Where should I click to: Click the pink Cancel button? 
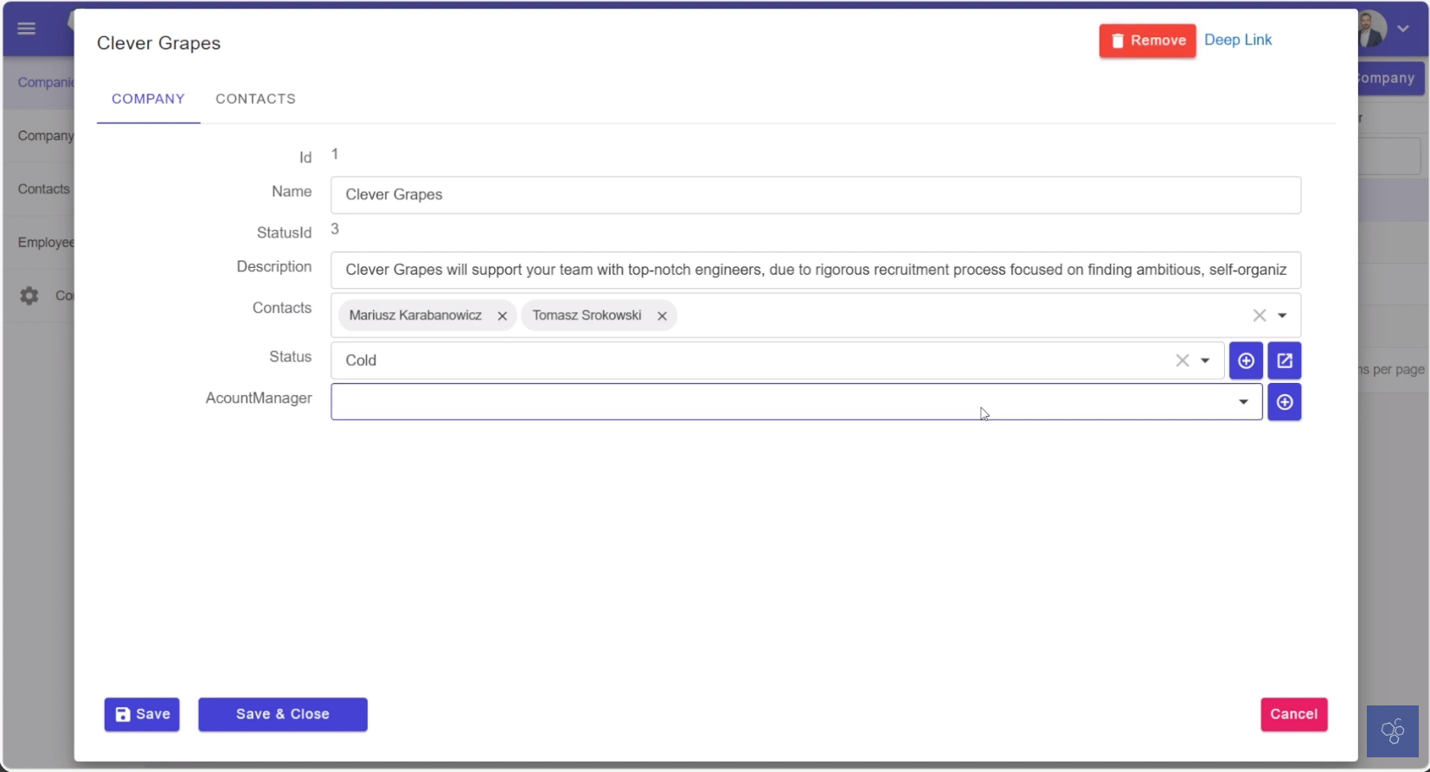click(1293, 714)
